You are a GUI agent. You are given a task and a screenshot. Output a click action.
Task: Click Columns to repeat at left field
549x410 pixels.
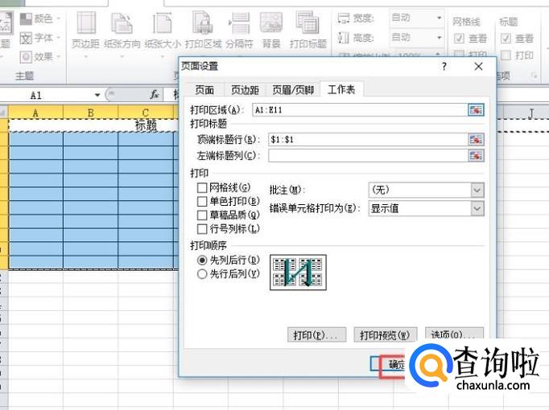pyautogui.click(x=368, y=155)
